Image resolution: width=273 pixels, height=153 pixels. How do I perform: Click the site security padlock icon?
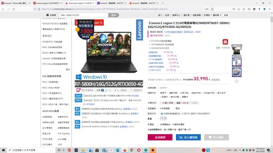pyautogui.click(x=39, y=9)
